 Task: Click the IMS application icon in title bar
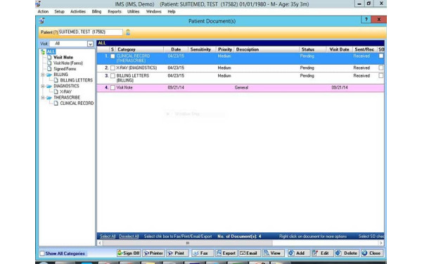[x=38, y=4]
